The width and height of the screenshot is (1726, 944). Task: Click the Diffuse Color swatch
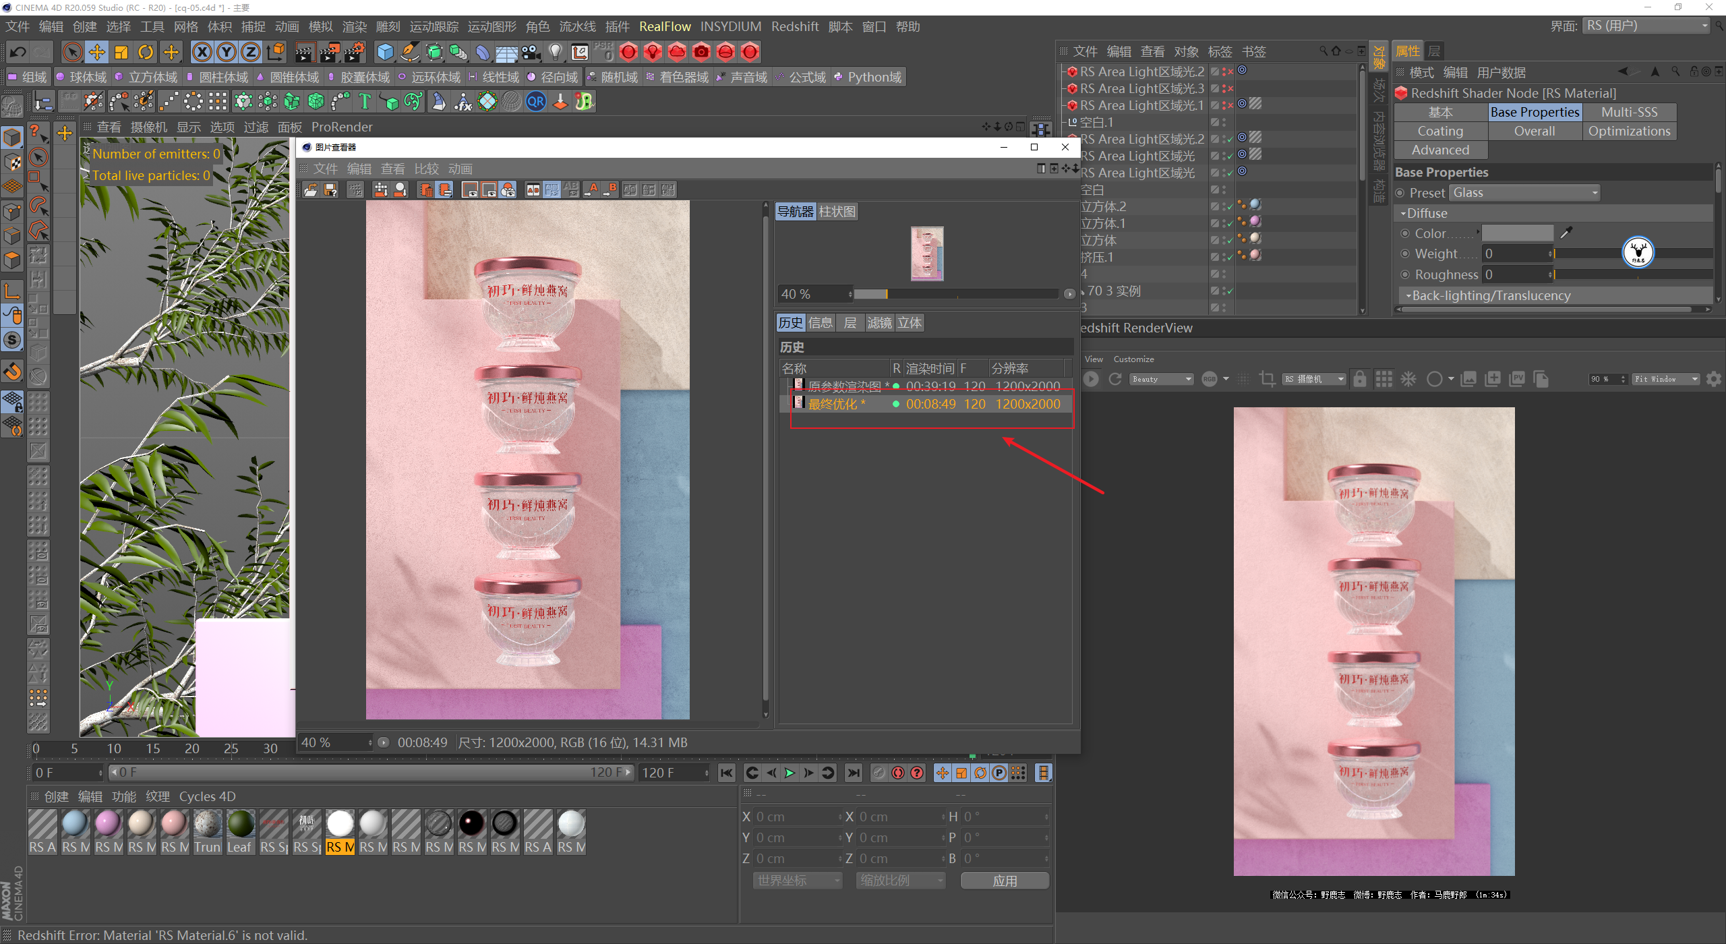point(1518,233)
